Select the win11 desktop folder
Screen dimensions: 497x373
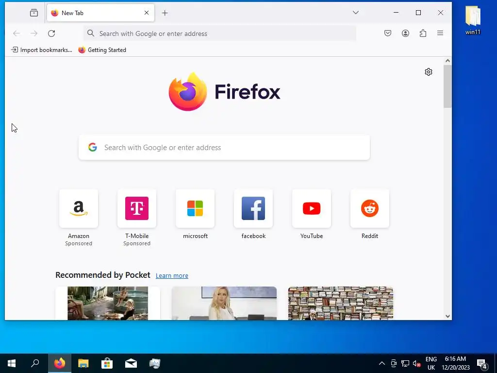pos(473,20)
